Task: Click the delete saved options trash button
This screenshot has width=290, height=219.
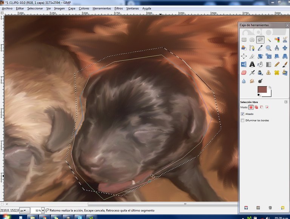Action: click(x=270, y=208)
